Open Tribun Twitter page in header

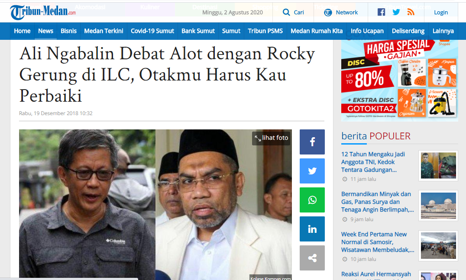click(396, 12)
